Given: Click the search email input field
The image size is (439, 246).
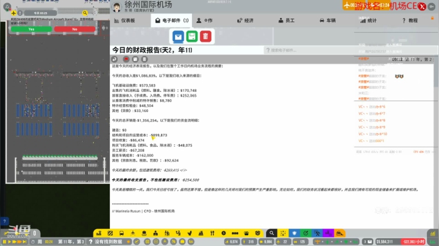Looking at the screenshot, I should [351, 51].
